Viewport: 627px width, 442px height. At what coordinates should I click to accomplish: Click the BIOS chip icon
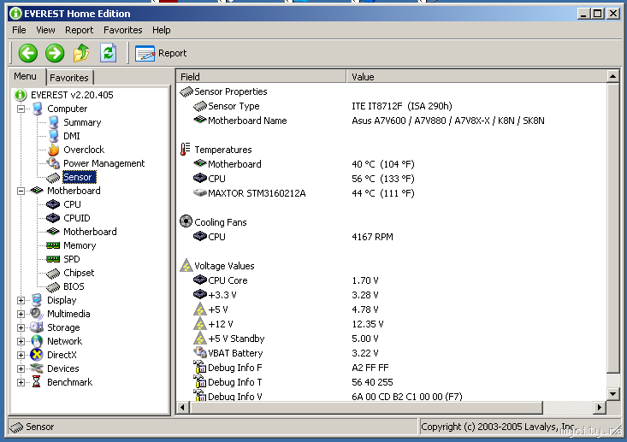(53, 287)
